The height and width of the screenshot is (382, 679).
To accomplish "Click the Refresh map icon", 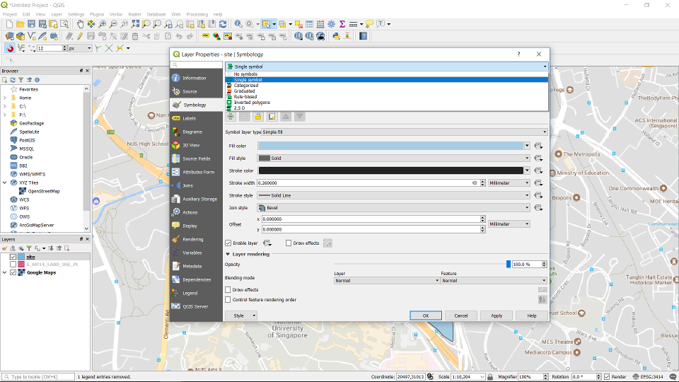I will (223, 24).
